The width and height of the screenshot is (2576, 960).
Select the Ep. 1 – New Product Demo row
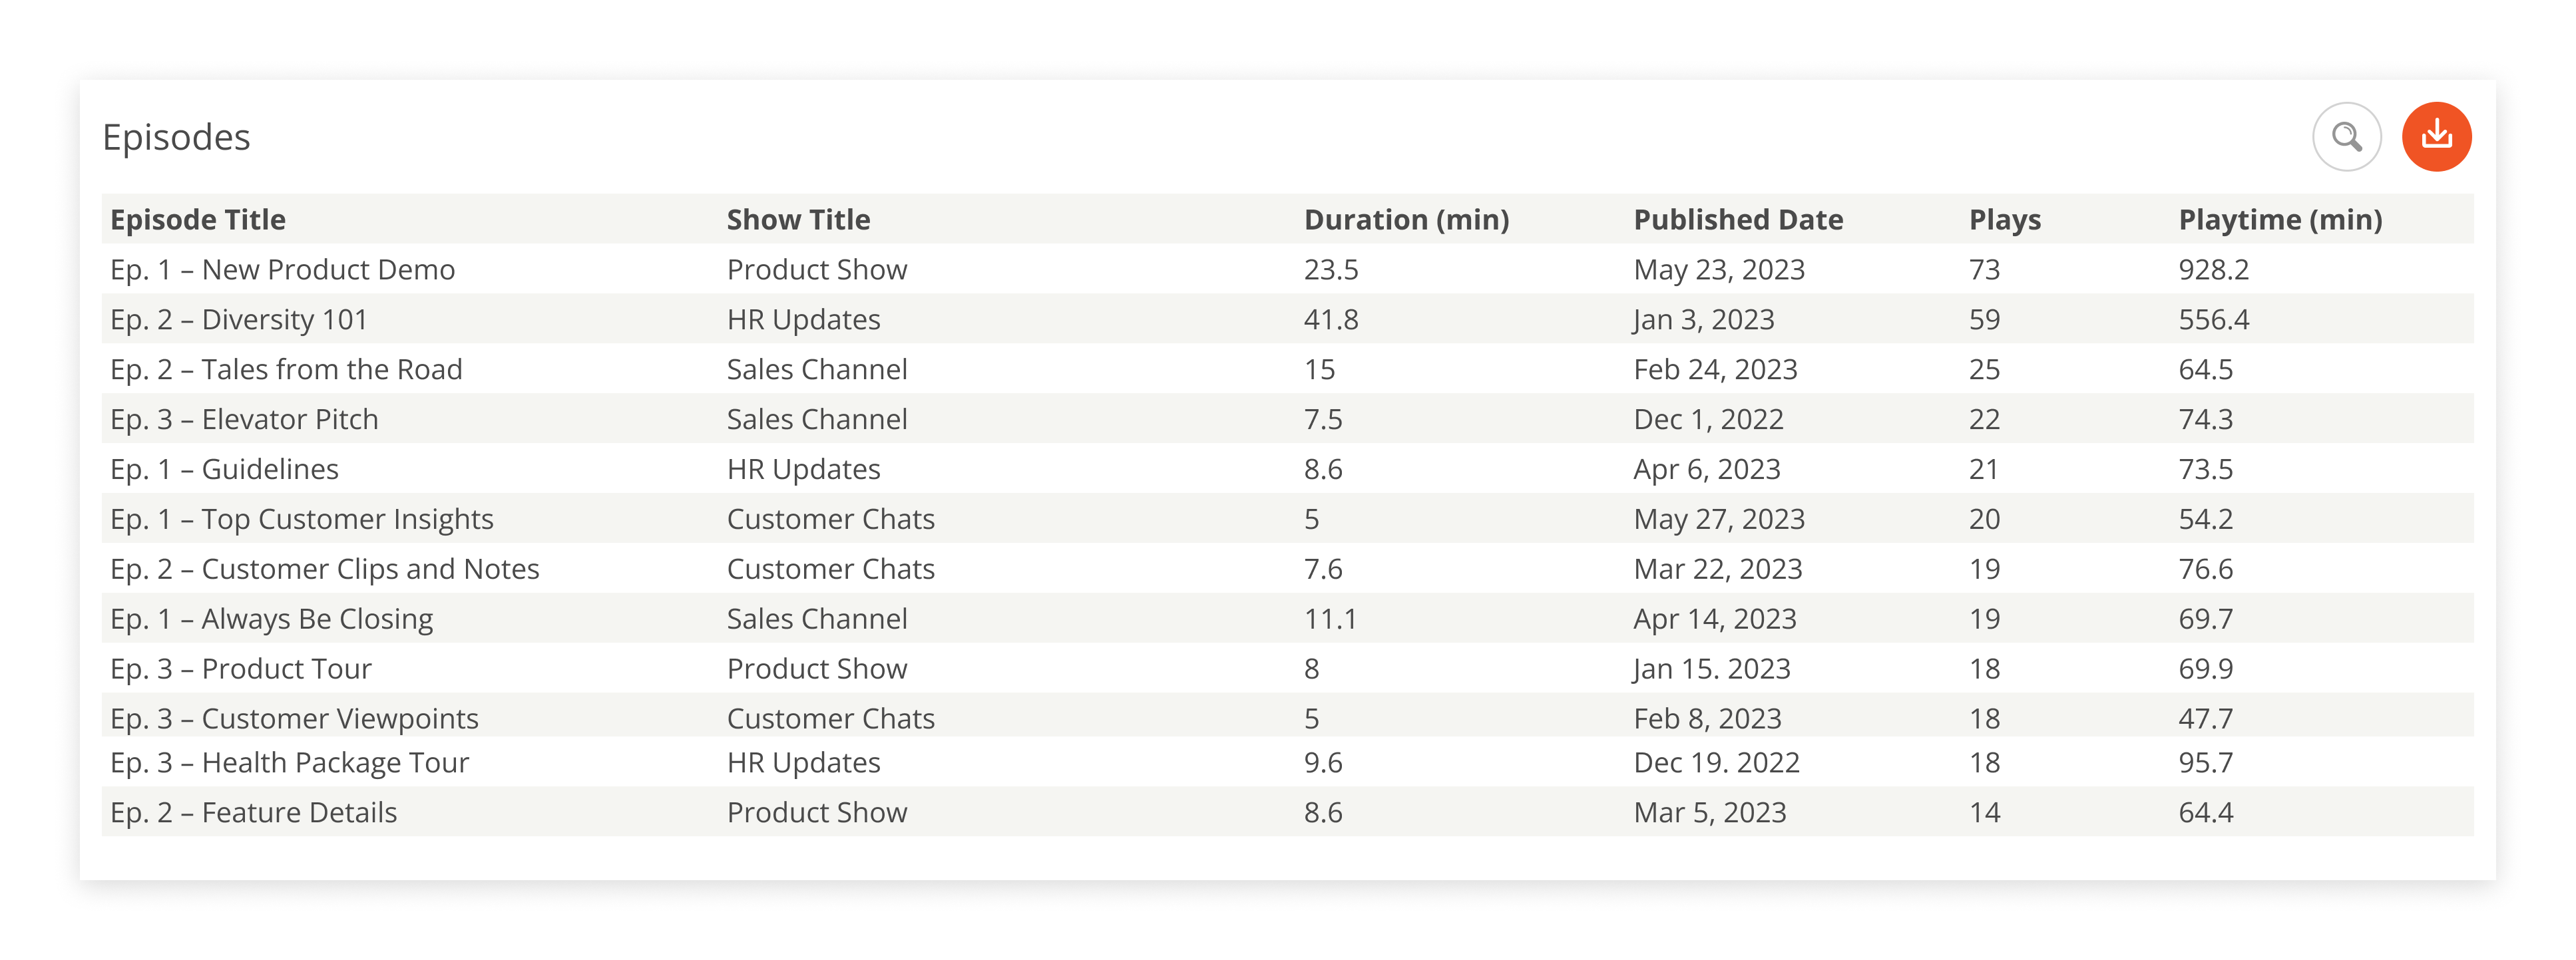283,269
